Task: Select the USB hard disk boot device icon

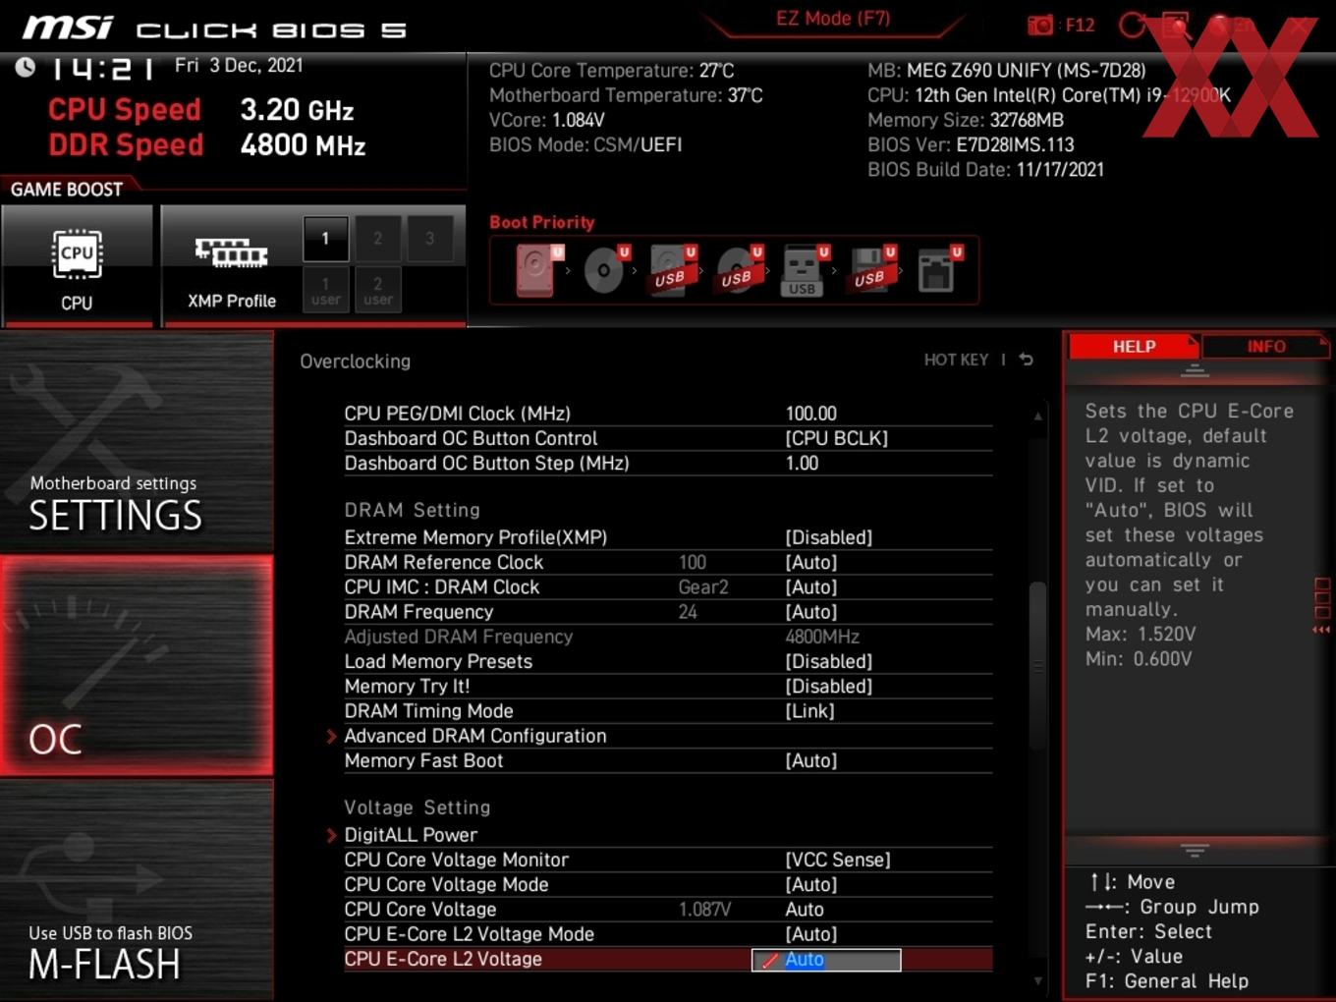Action: (x=671, y=269)
